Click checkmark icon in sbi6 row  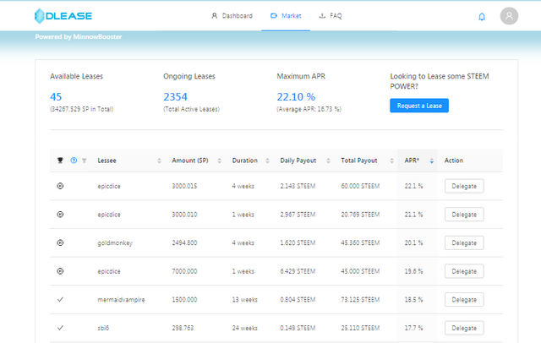60,328
